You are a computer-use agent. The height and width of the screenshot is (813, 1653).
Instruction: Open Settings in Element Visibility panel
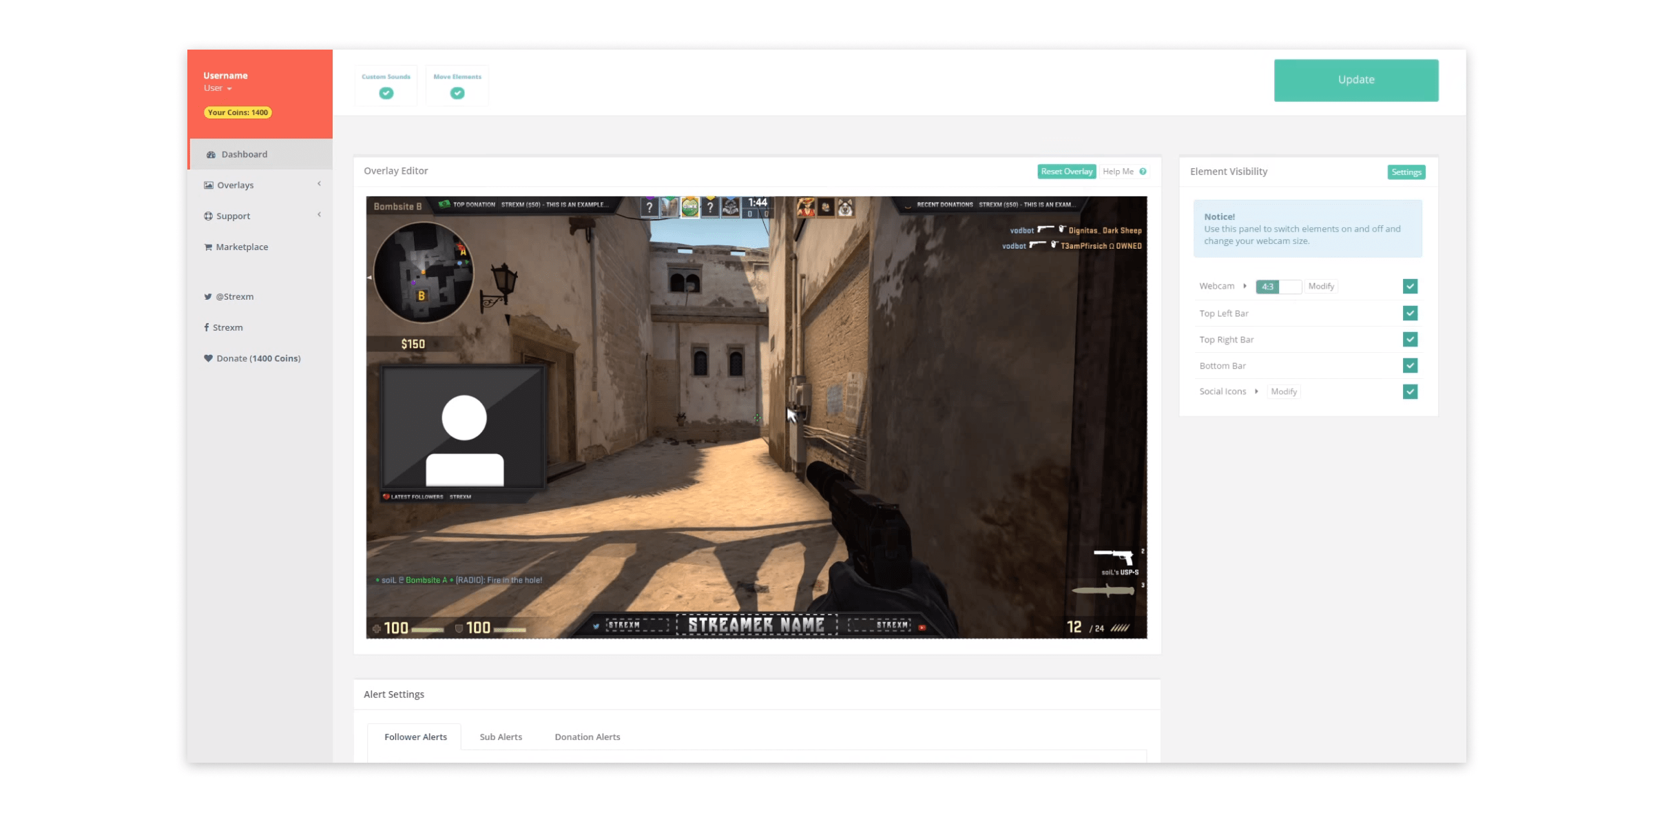[x=1406, y=172]
